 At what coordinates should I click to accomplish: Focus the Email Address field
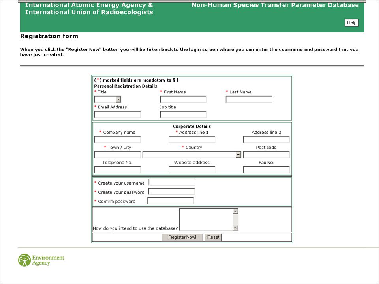[x=117, y=114]
